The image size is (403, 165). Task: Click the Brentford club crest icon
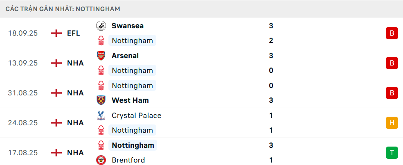pos(101,160)
